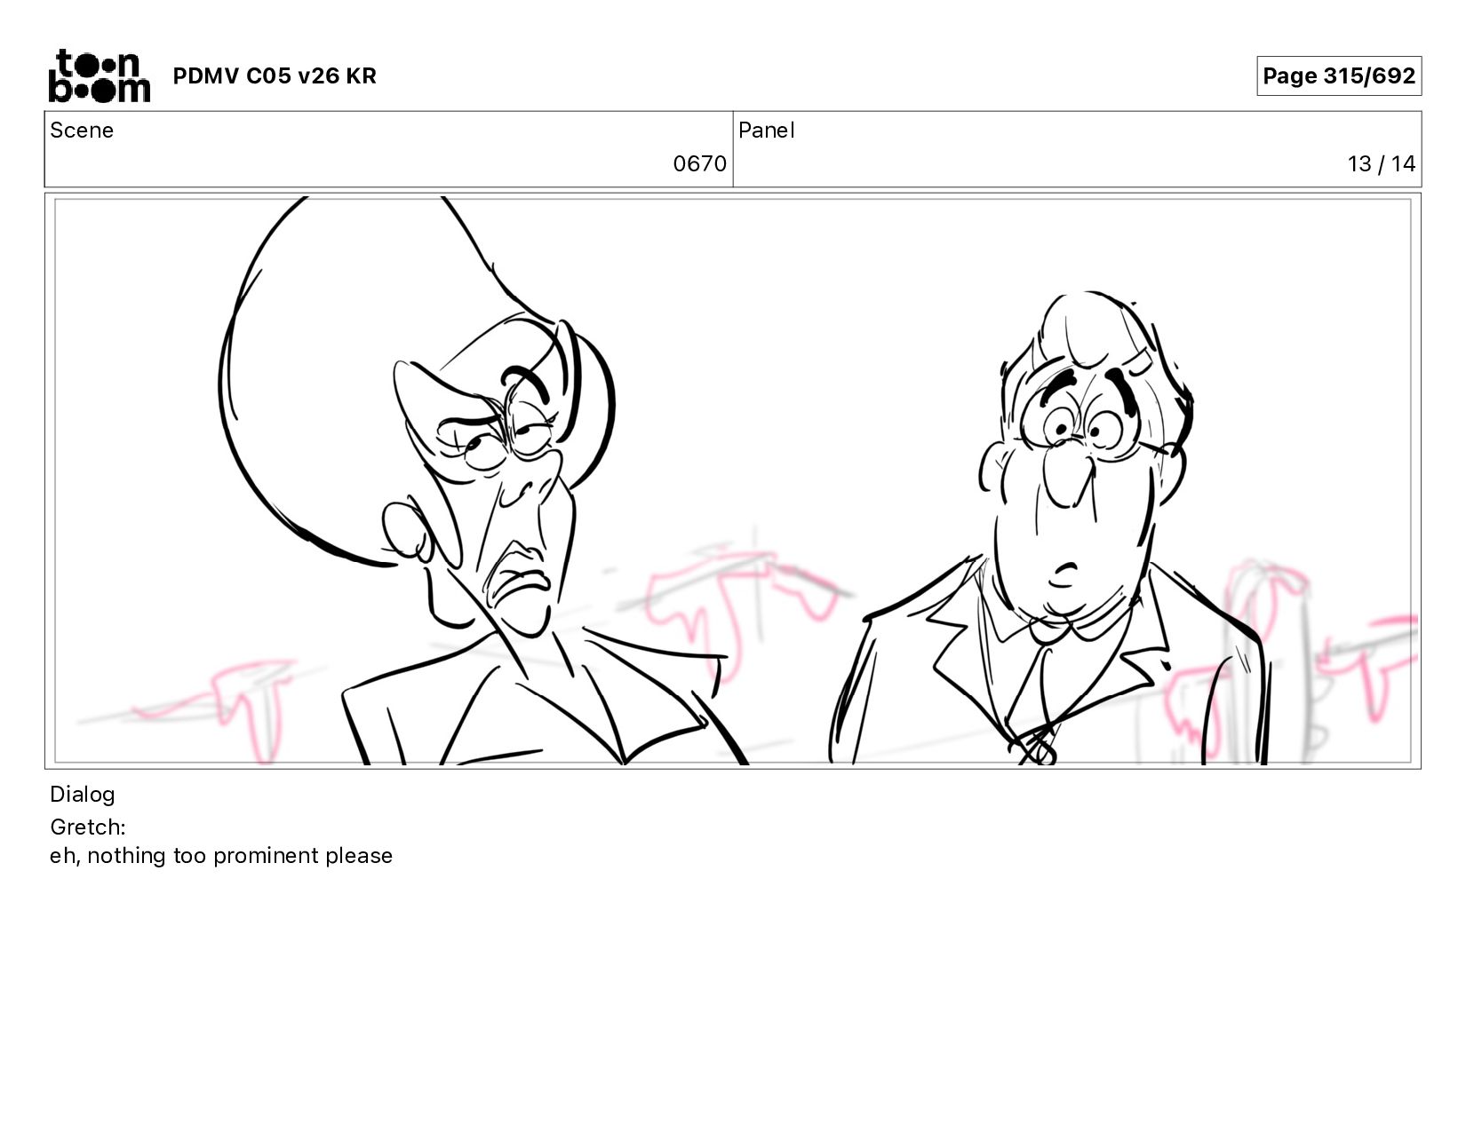1466x1132 pixels.
Task: Select the panel count "13 / 14"
Action: pyautogui.click(x=1382, y=163)
